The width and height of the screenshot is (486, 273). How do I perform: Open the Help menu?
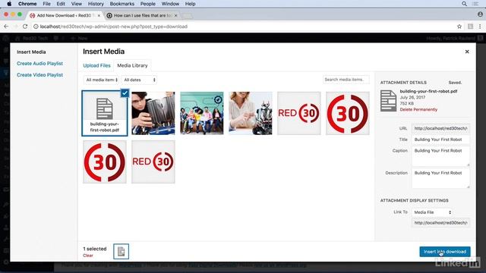[190, 4]
